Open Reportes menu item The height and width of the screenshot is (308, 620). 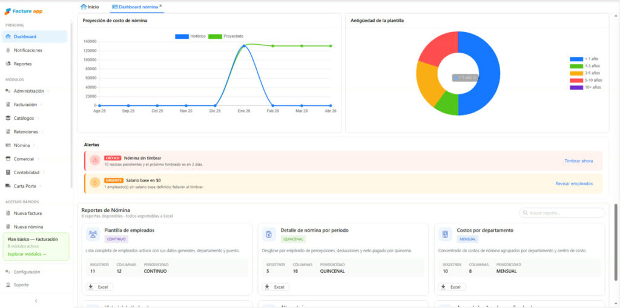(35, 64)
